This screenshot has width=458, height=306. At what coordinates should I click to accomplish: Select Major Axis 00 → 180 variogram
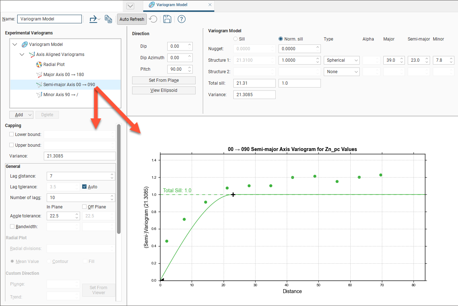64,75
